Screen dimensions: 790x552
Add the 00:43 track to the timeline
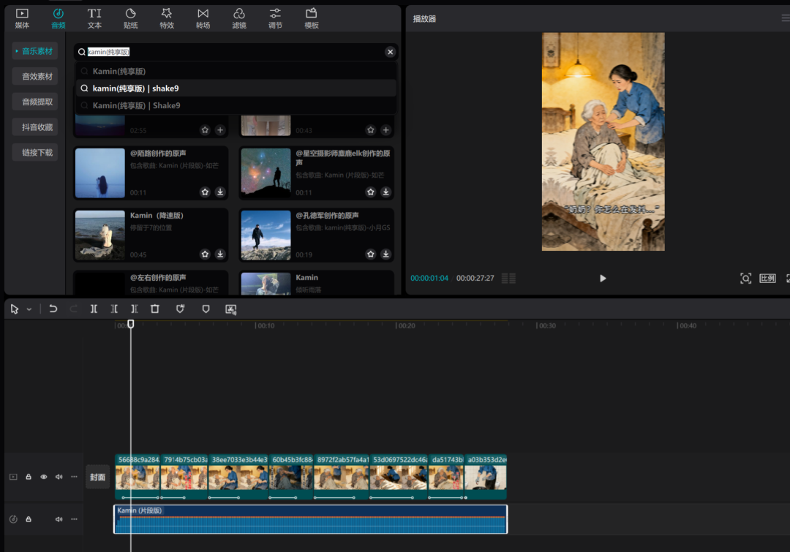pos(386,130)
